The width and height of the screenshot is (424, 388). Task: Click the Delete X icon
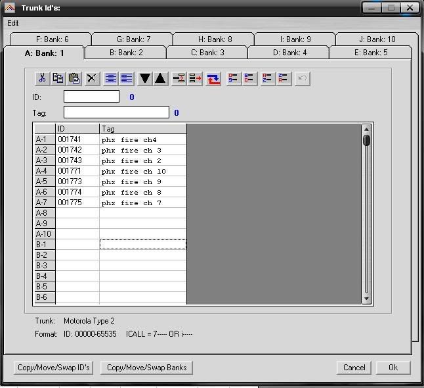pos(92,78)
